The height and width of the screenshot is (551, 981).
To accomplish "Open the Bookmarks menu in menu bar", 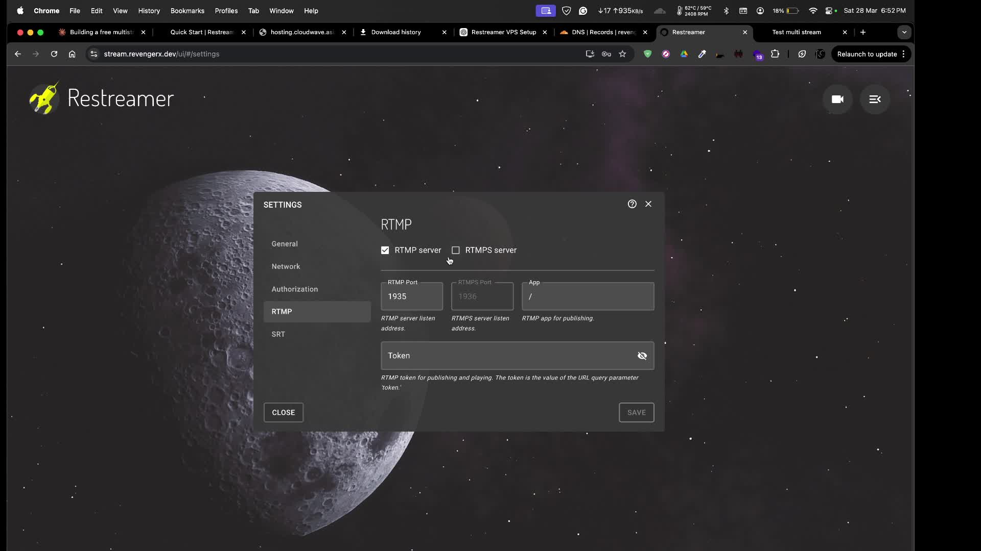I will [x=187, y=11].
